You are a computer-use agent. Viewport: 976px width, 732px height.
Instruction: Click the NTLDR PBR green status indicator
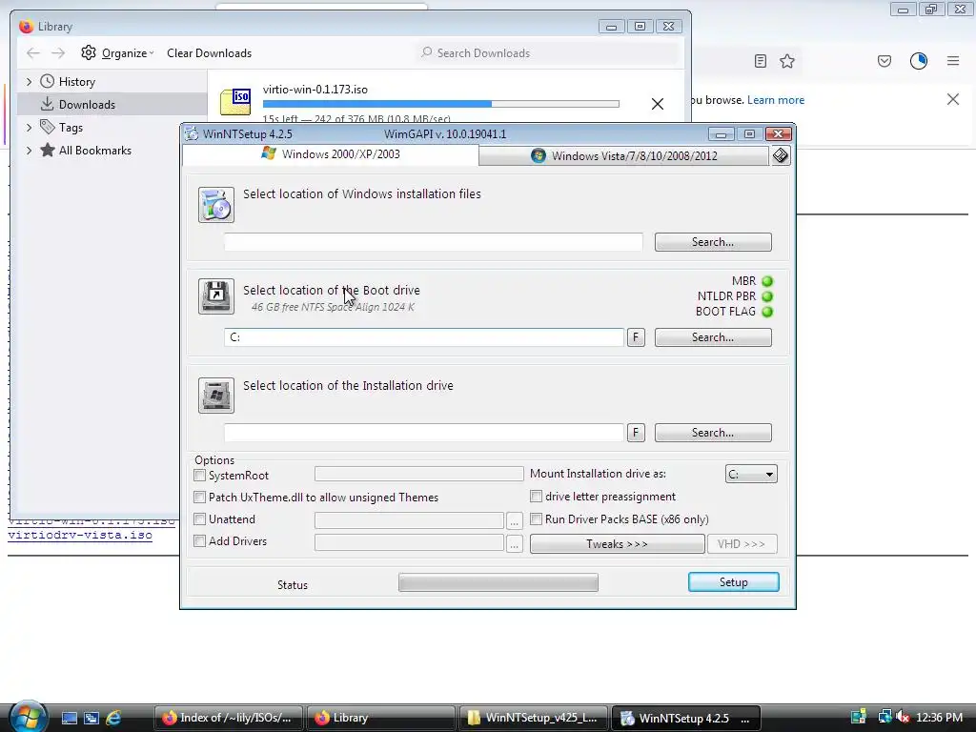767,296
